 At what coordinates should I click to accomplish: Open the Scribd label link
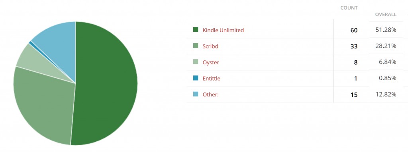(210, 46)
